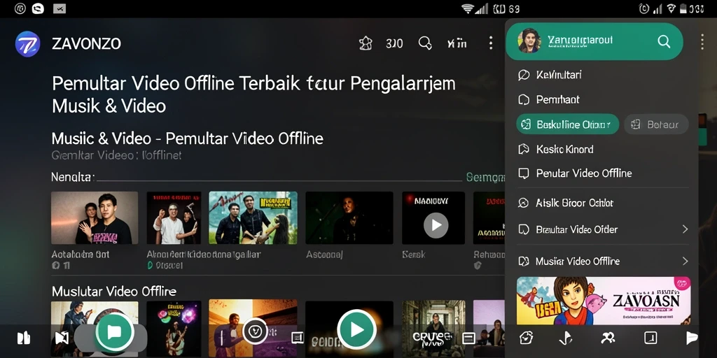The height and width of the screenshot is (358, 717).
Task: Select the green Beskulline Otiony chip
Action: coord(567,124)
